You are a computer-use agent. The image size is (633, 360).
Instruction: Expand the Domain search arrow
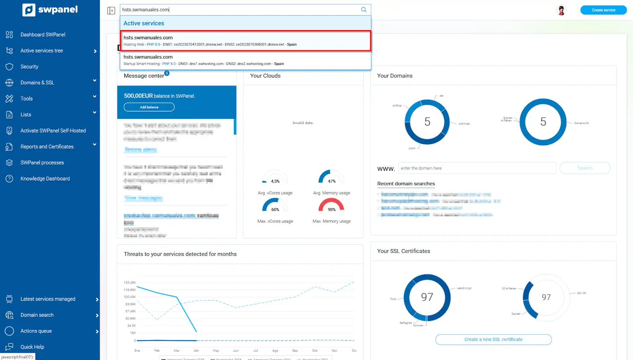pyautogui.click(x=97, y=316)
